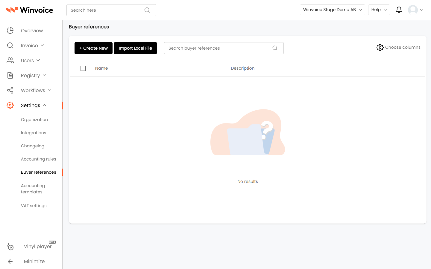Open Vinyl player beta icon
Image resolution: width=431 pixels, height=269 pixels.
click(10, 246)
